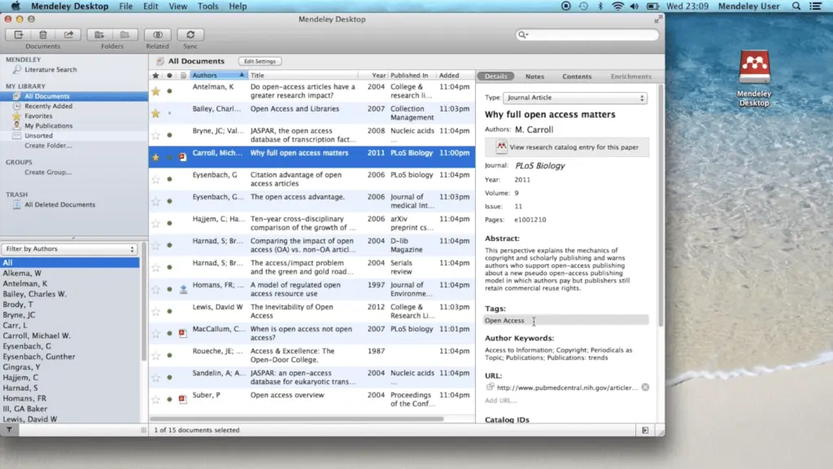Select All Deleted Documents in Trash

click(x=59, y=204)
